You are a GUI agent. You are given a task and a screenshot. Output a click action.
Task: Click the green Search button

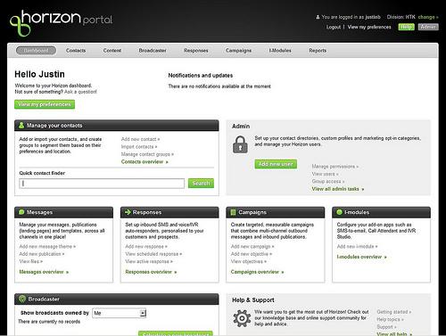tap(201, 184)
